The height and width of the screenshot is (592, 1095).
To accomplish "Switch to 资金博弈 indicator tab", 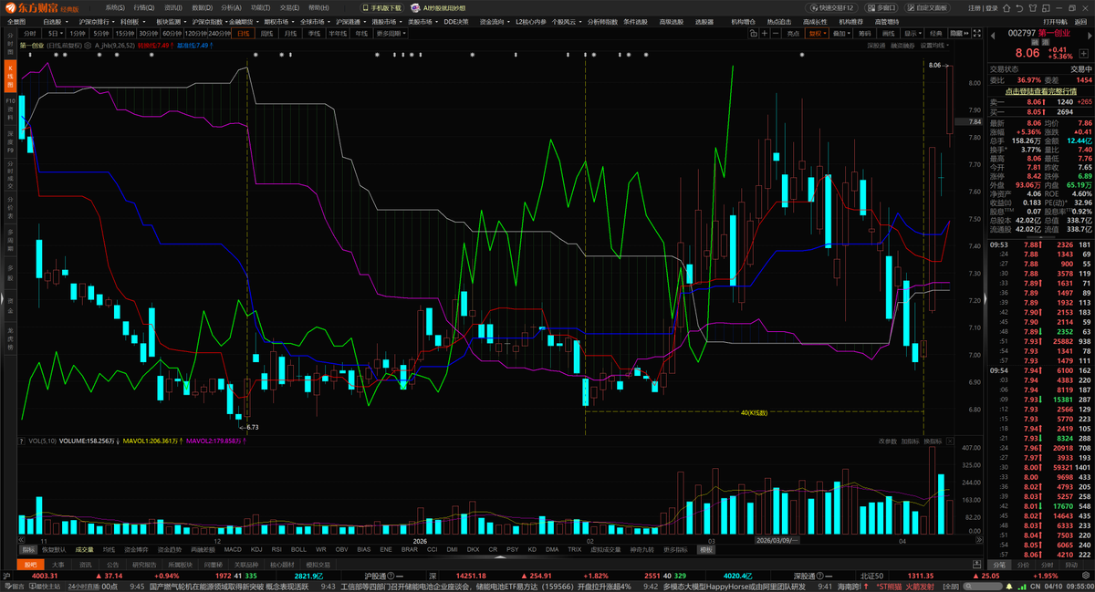I will tap(136, 549).
